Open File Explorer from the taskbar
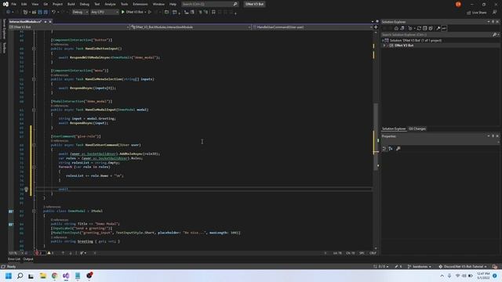Viewport: 502px width, 282px height. point(43,276)
